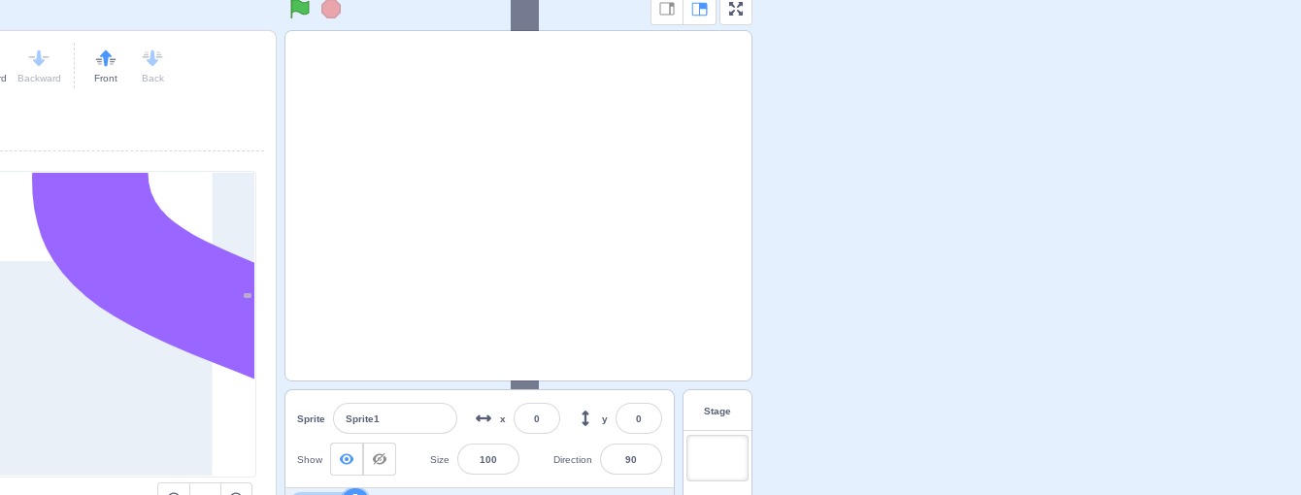This screenshot has width=1301, height=495.
Task: Send selection to Back
Action: pyautogui.click(x=152, y=65)
